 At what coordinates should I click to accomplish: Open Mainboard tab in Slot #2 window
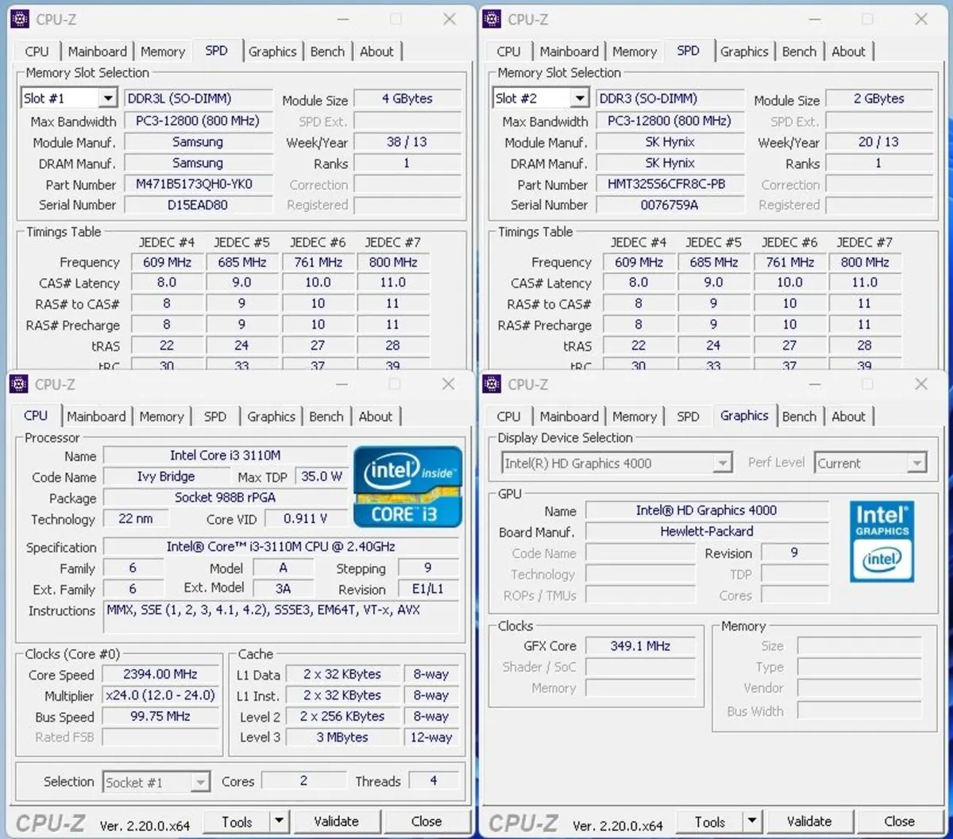pyautogui.click(x=569, y=52)
